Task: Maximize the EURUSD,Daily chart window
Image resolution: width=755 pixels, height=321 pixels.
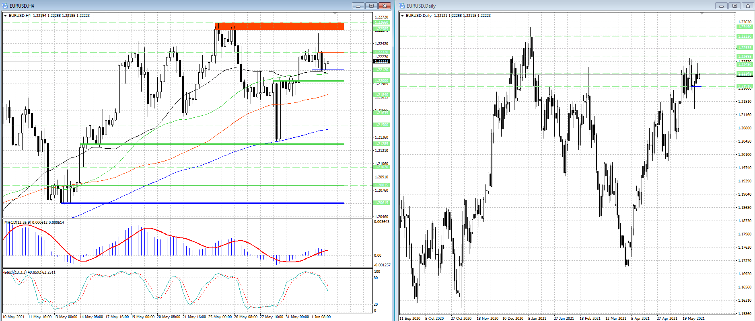Action: point(734,6)
